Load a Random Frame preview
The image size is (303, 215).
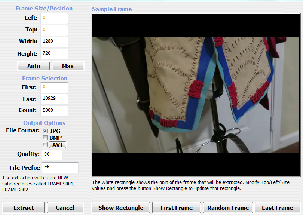tap(228, 208)
